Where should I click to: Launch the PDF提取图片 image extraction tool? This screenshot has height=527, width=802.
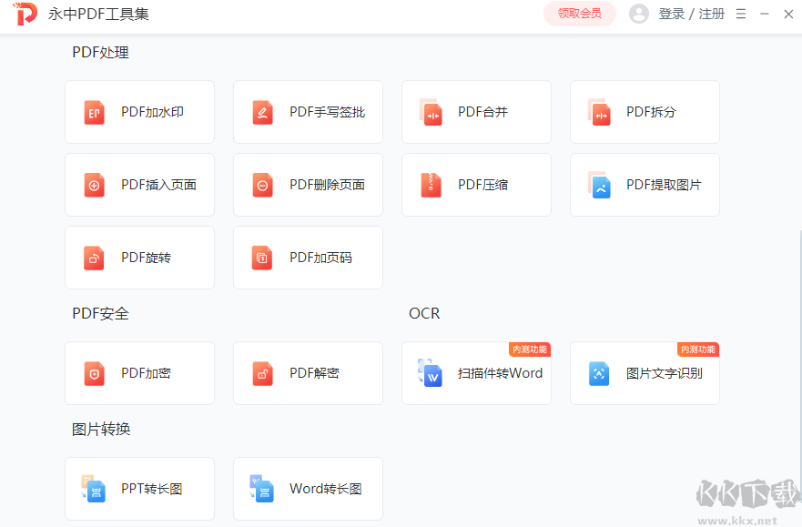pos(645,185)
